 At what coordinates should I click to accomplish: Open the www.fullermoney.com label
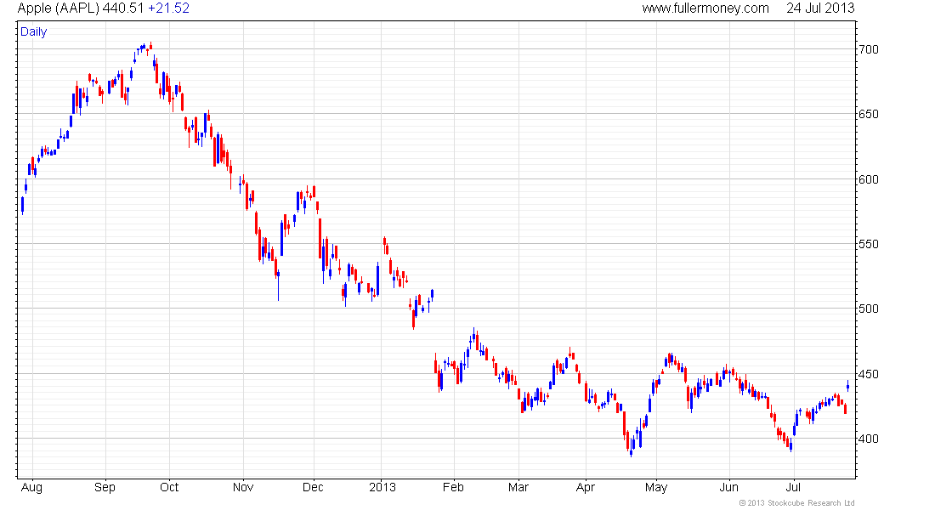click(x=705, y=8)
